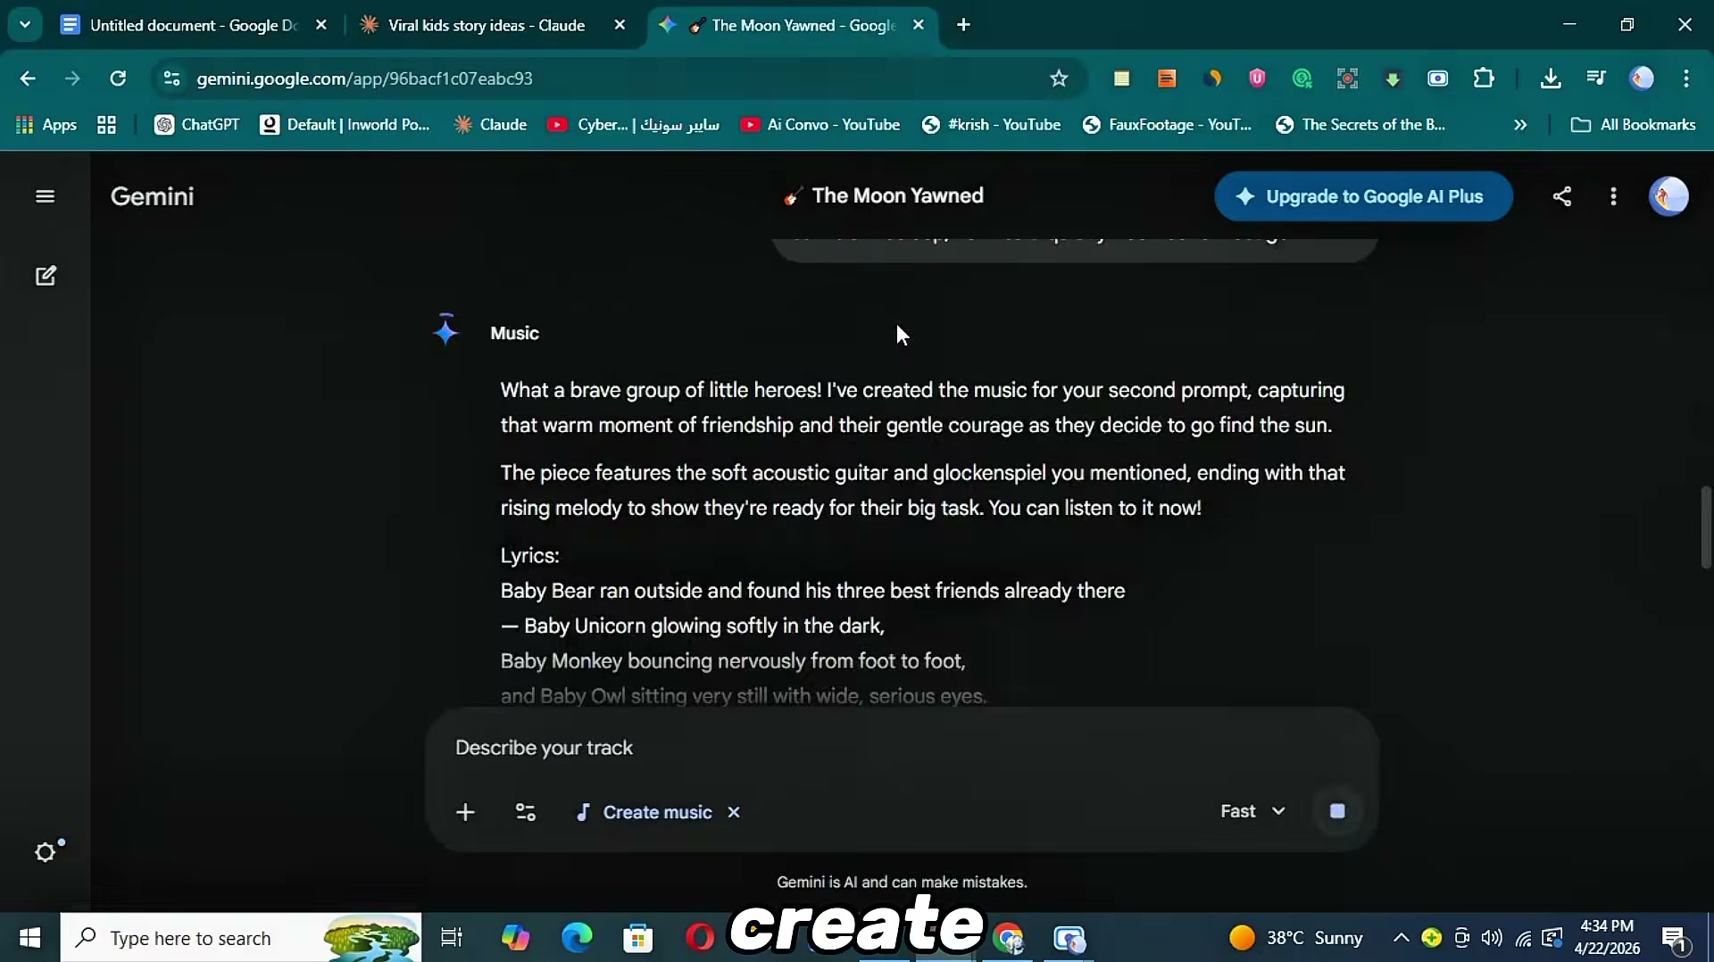Image resolution: width=1714 pixels, height=962 pixels.
Task: Open the All Bookmarks folder
Action: (x=1634, y=125)
